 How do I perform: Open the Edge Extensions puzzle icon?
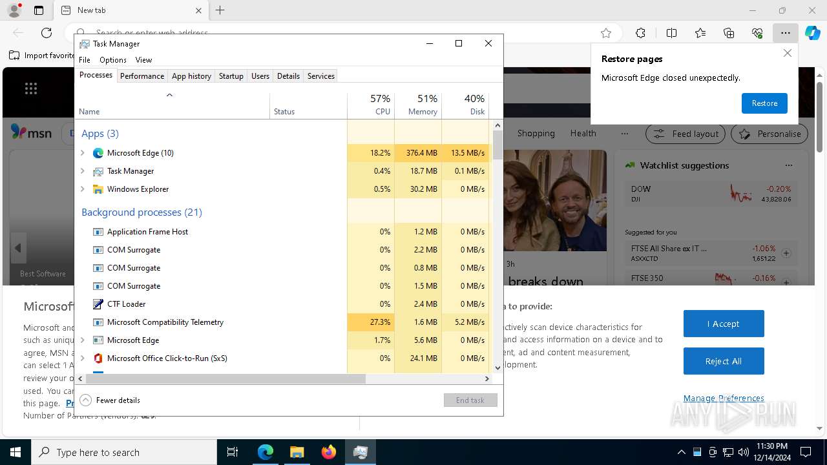point(640,33)
